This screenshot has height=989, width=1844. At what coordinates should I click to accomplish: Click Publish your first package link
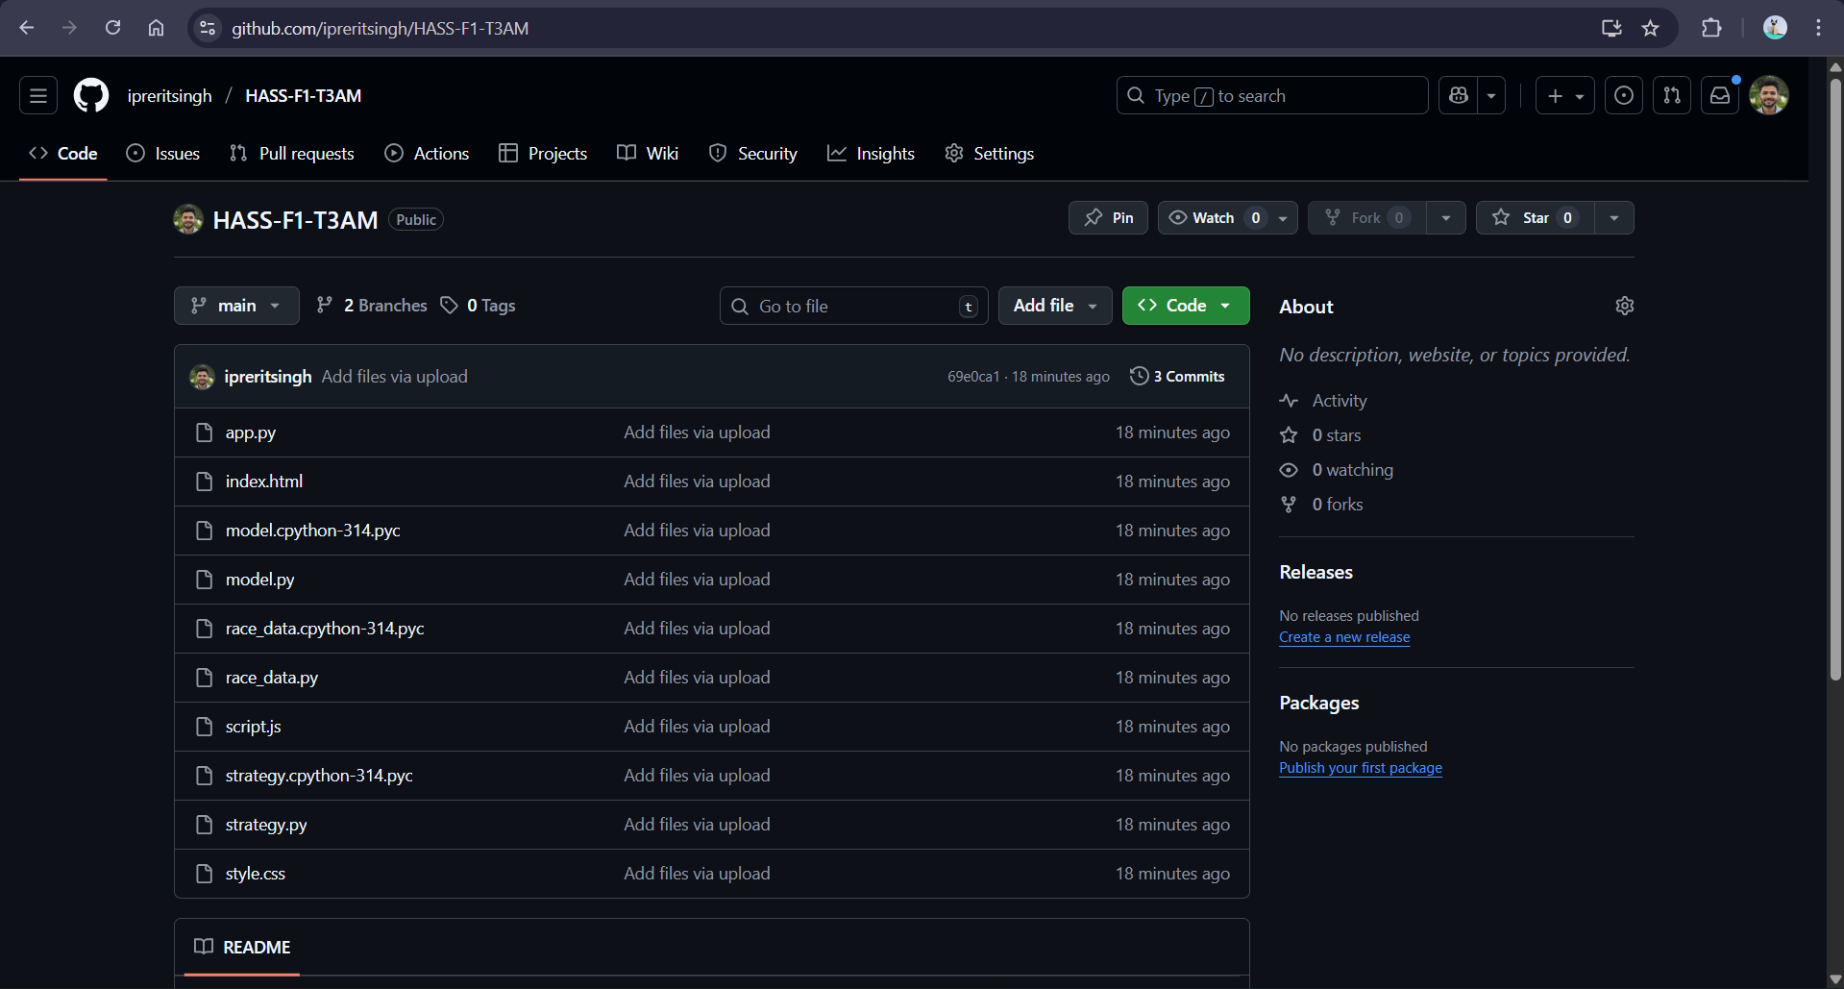(x=1361, y=768)
